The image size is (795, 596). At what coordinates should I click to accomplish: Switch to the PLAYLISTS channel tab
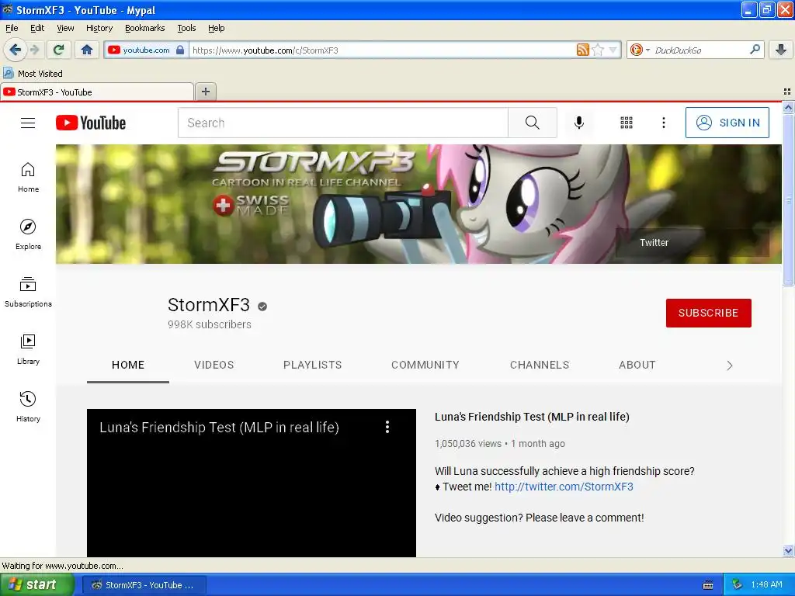(312, 365)
